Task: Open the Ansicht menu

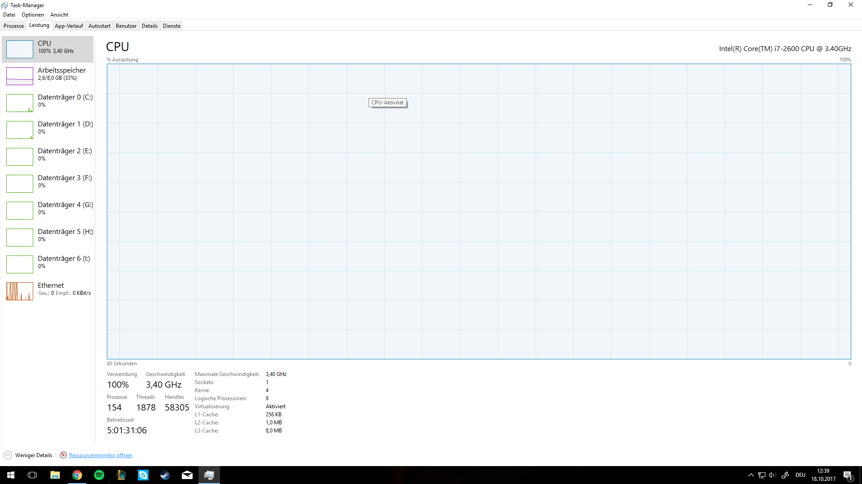Action: pyautogui.click(x=59, y=15)
